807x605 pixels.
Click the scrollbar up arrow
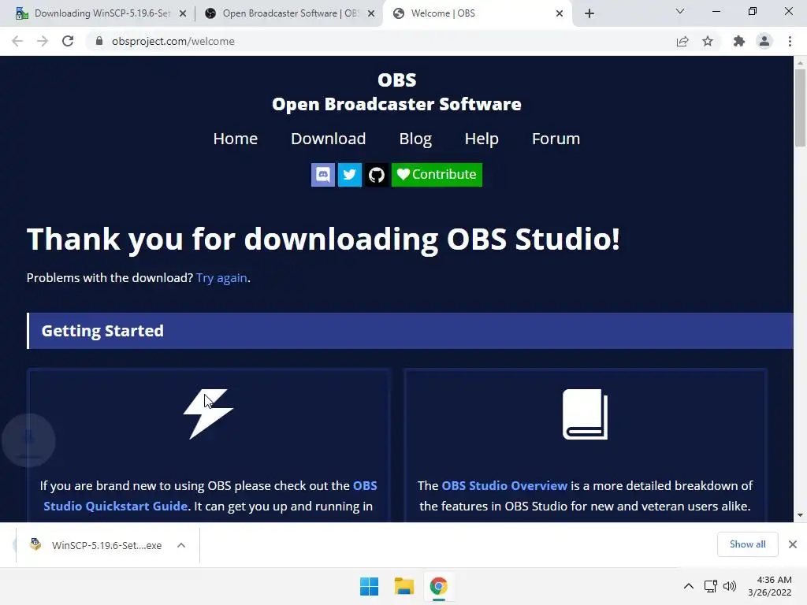click(800, 62)
